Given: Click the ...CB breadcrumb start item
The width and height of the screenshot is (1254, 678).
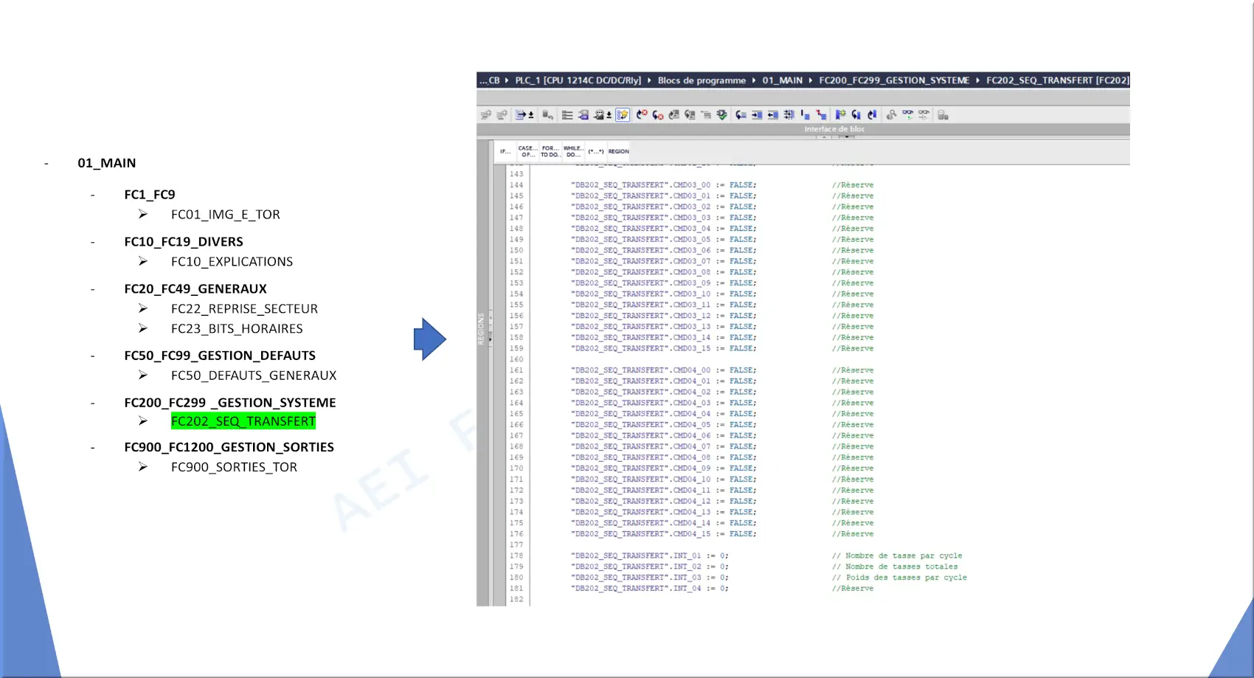Looking at the screenshot, I should click(489, 80).
